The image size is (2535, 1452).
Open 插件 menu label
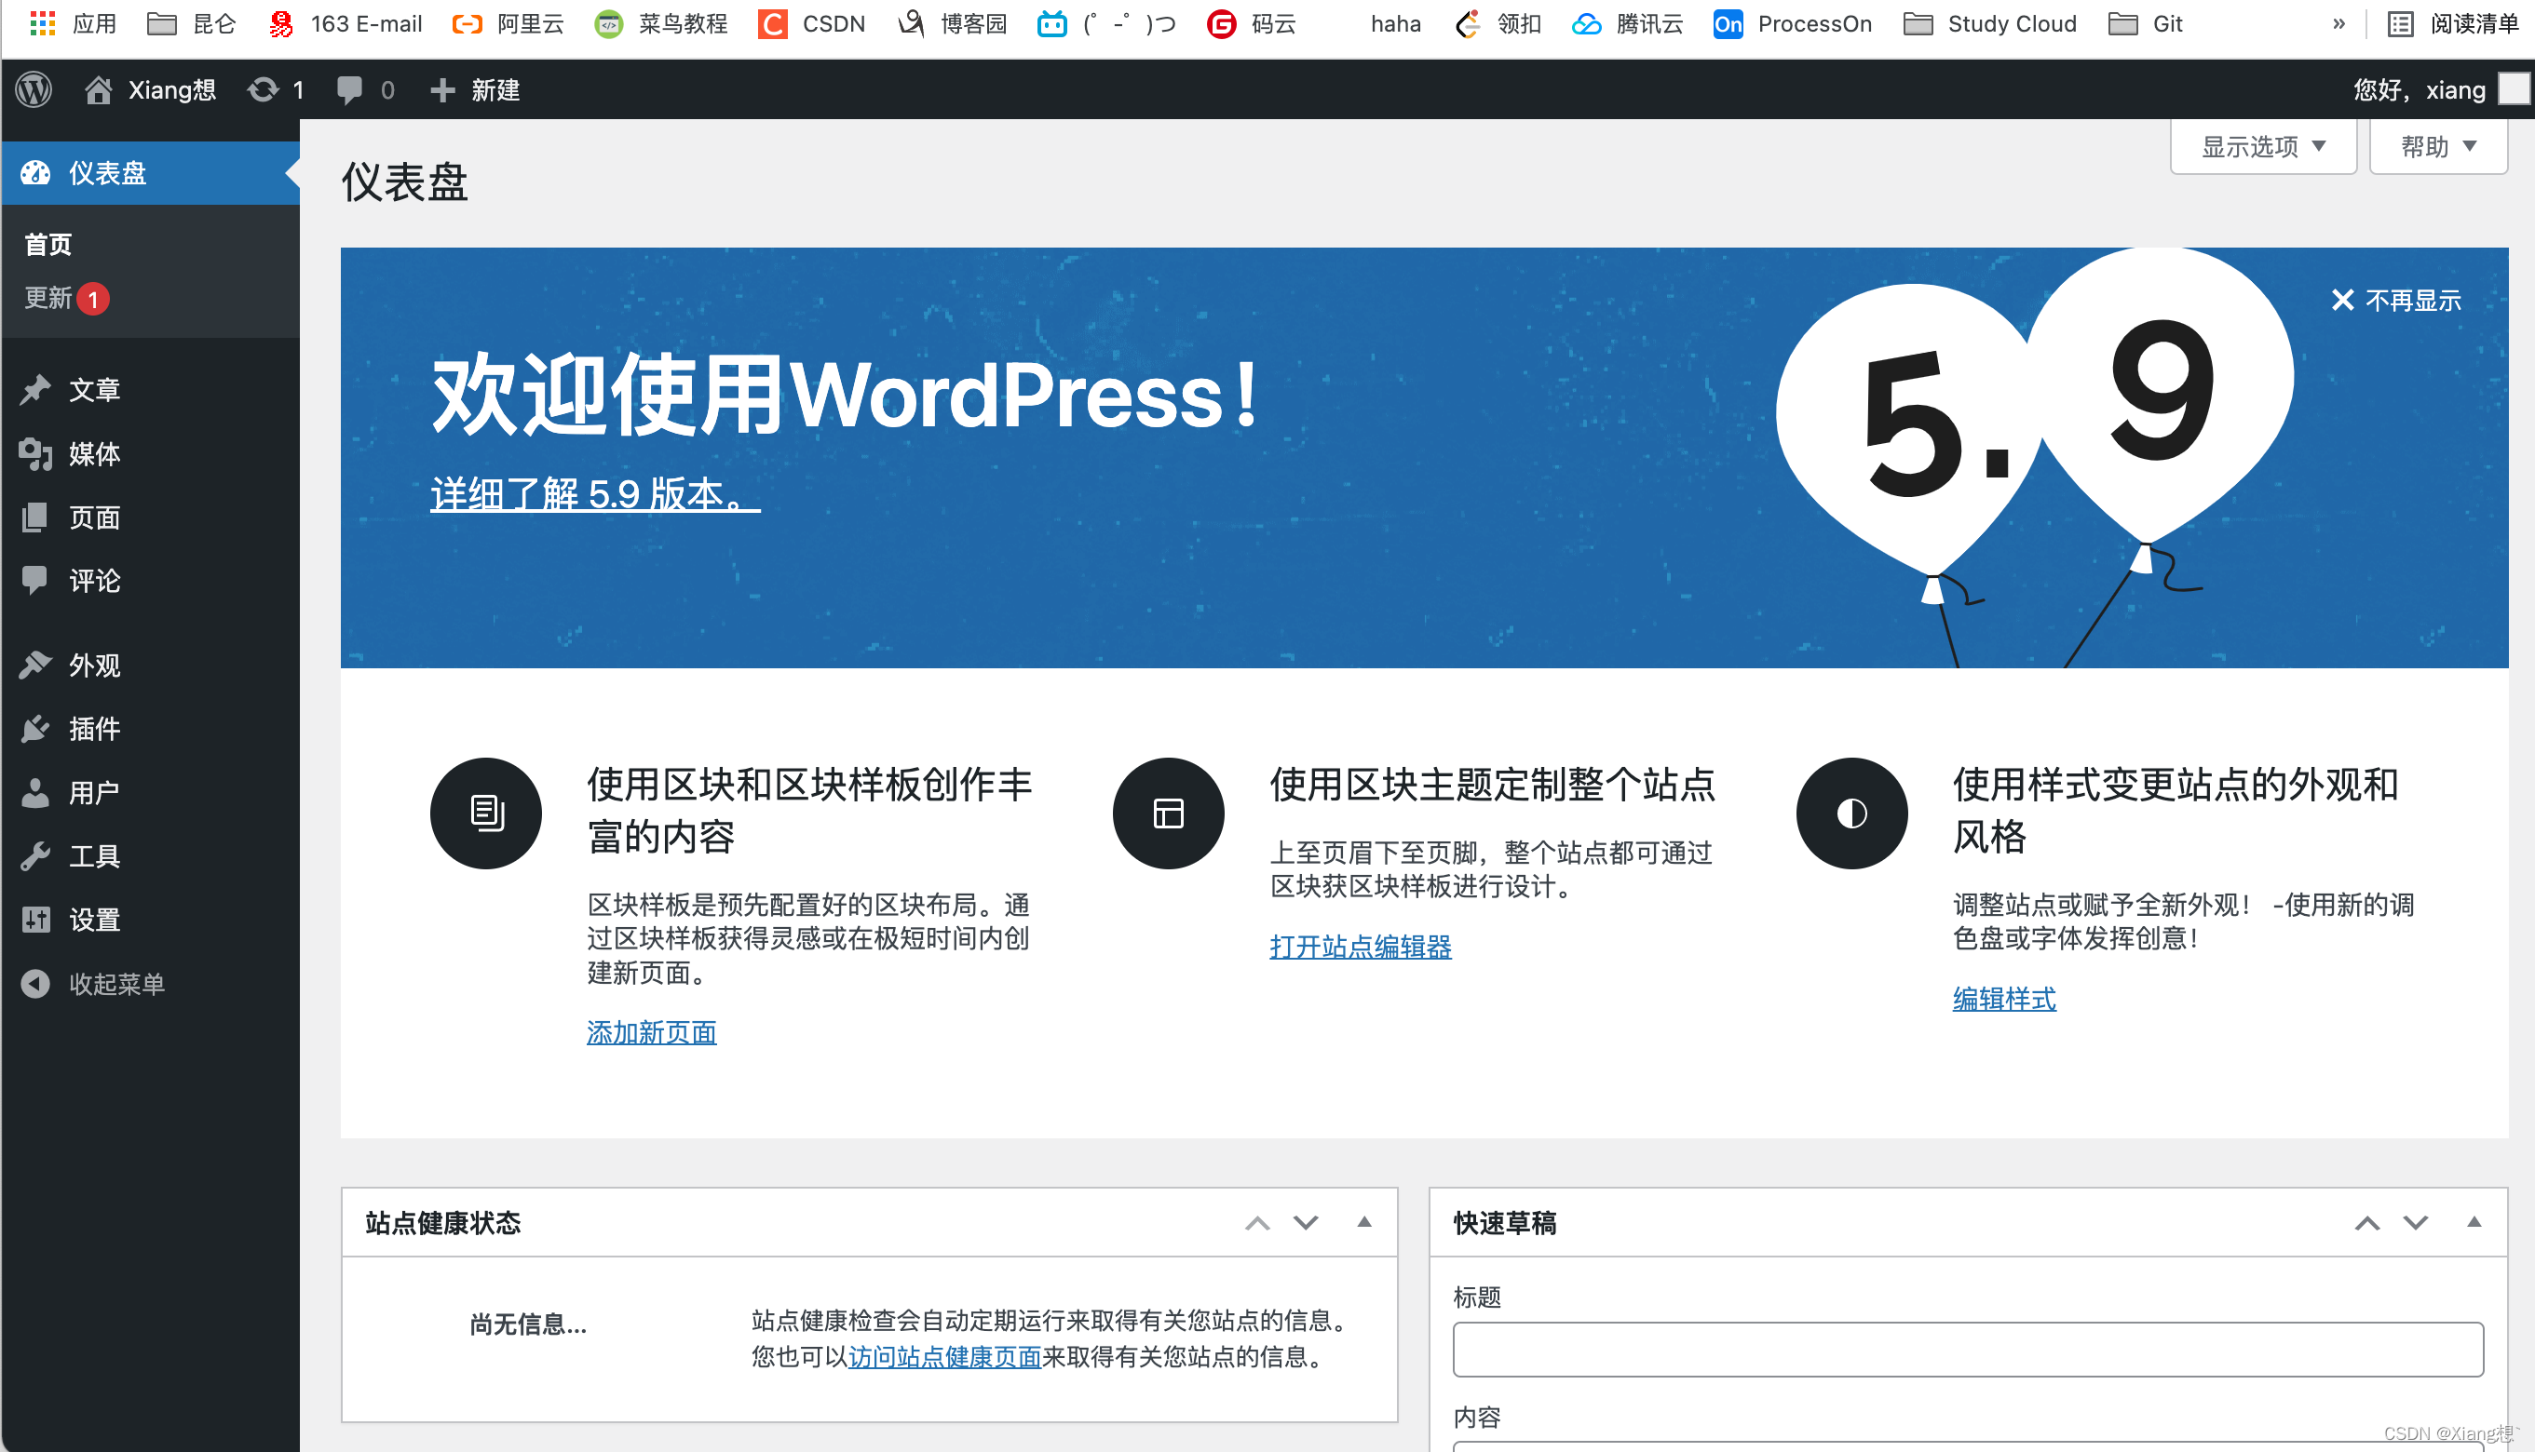(95, 728)
